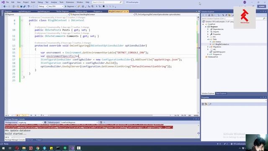Open the Package source dropdown
Viewport: 268px width, 151px height.
click(x=30, y=122)
